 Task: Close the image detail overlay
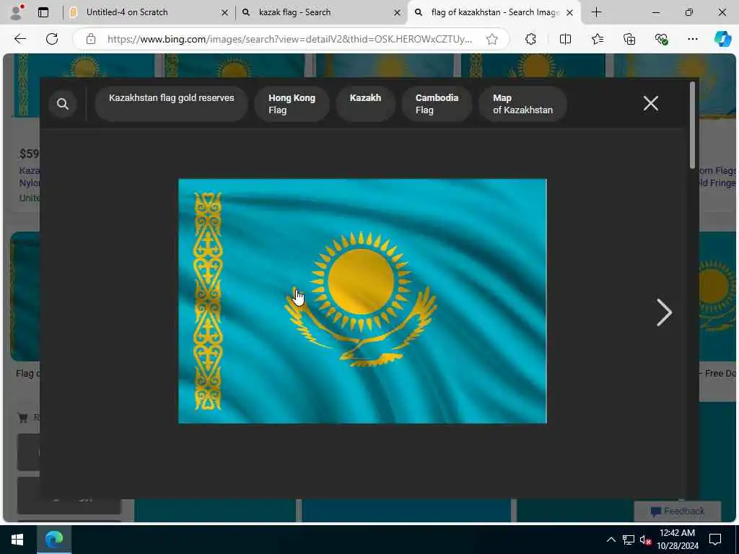point(651,103)
